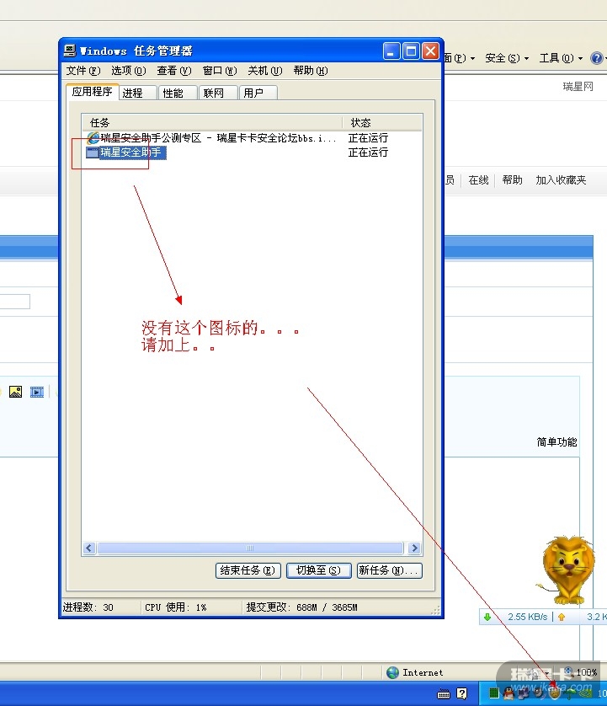Sort the task list by 任务 column header
The height and width of the screenshot is (706, 607).
[x=212, y=122]
